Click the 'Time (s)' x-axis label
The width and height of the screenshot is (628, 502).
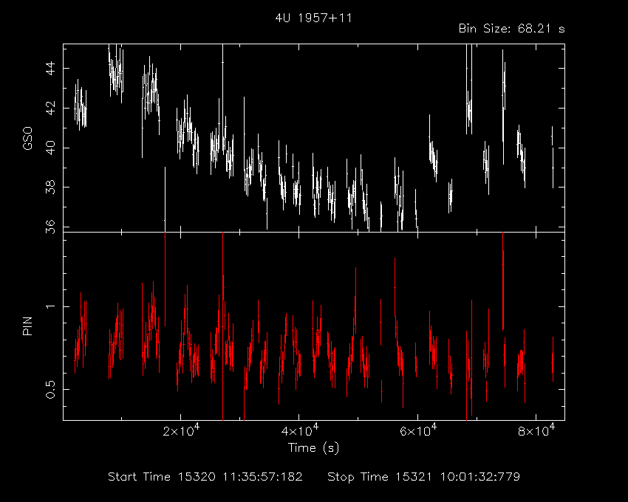[313, 447]
